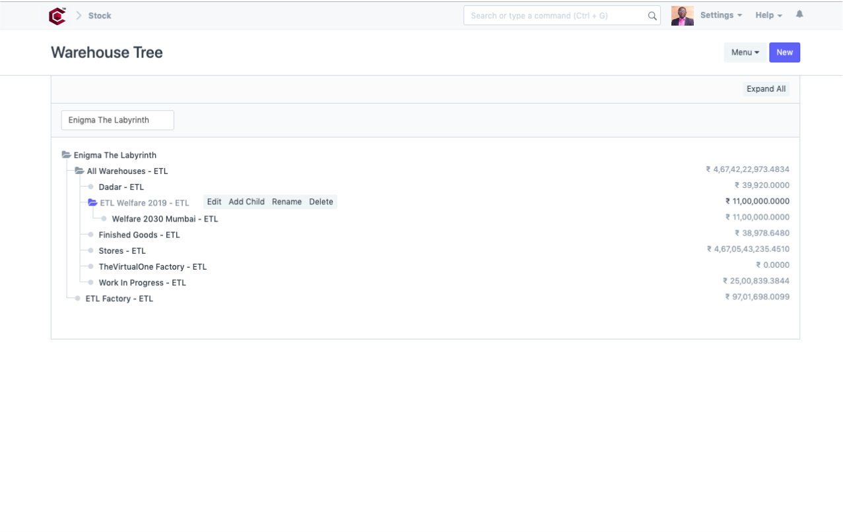Screen dimensions: 843x532
Task: Rename the ETL Welfare 2019 warehouse
Action: point(287,202)
